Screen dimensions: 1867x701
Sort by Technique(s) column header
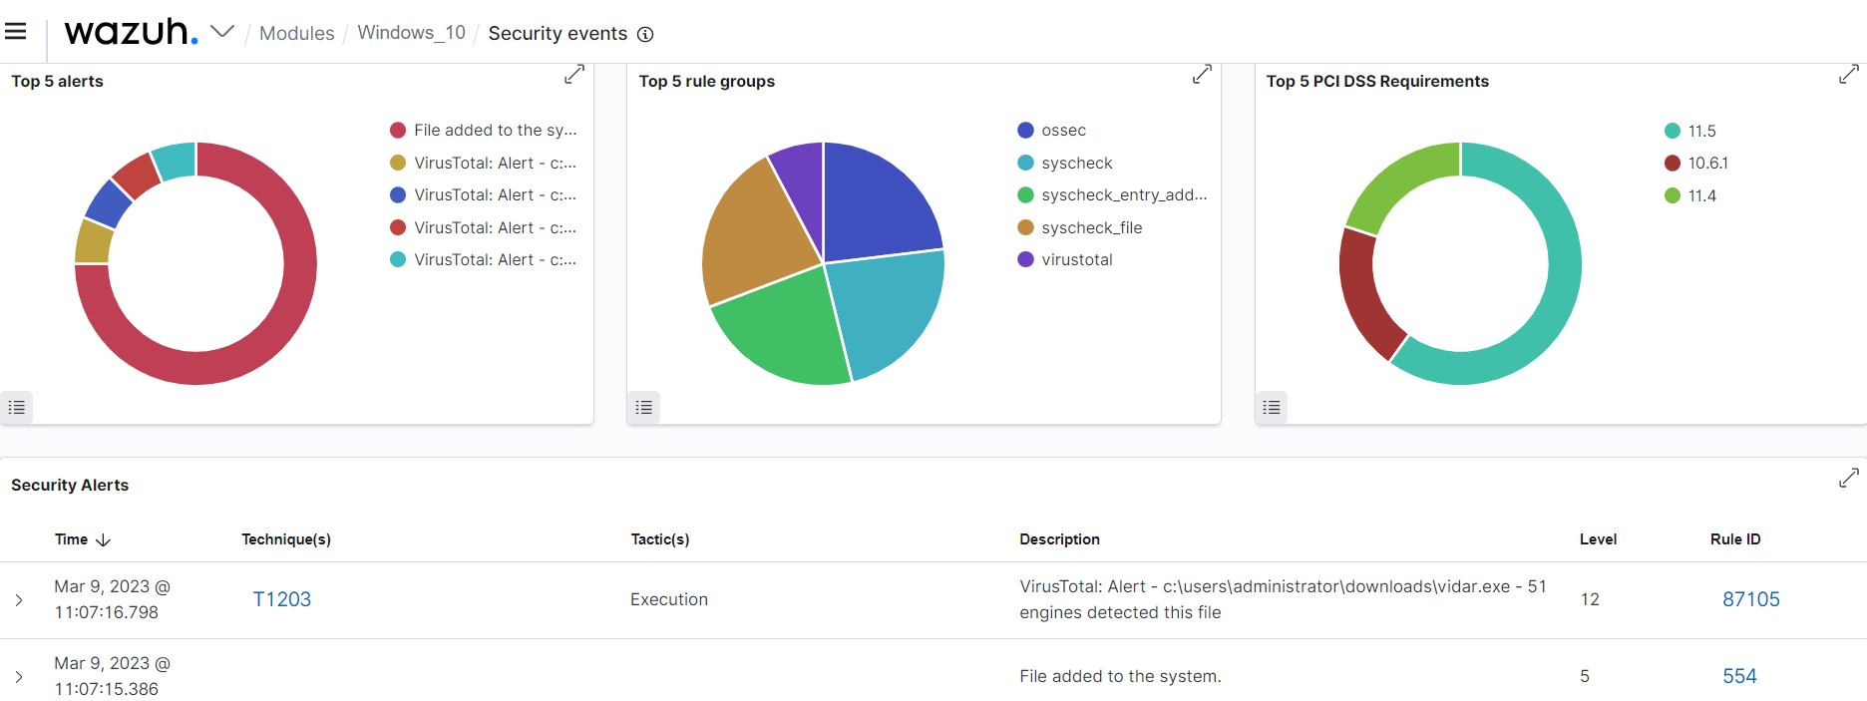[x=286, y=539]
